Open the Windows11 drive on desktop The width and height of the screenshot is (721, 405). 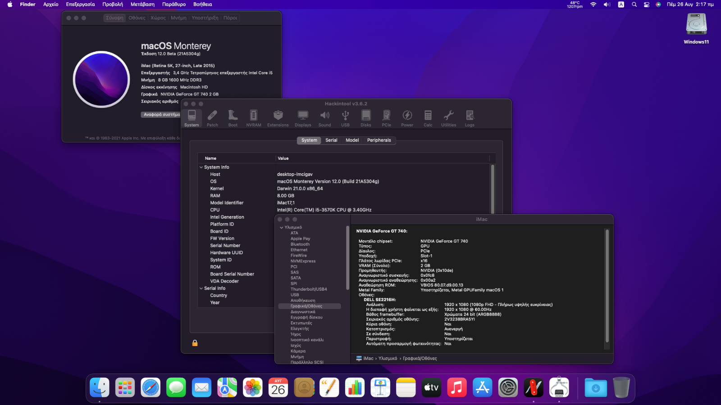tap(696, 28)
